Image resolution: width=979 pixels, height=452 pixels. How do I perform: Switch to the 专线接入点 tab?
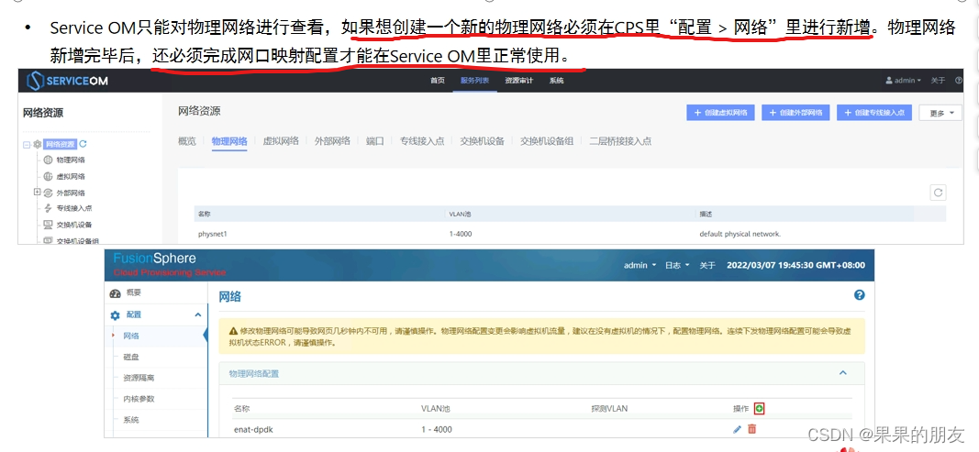tap(422, 141)
